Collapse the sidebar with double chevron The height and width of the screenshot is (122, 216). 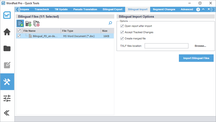(x=7, y=113)
